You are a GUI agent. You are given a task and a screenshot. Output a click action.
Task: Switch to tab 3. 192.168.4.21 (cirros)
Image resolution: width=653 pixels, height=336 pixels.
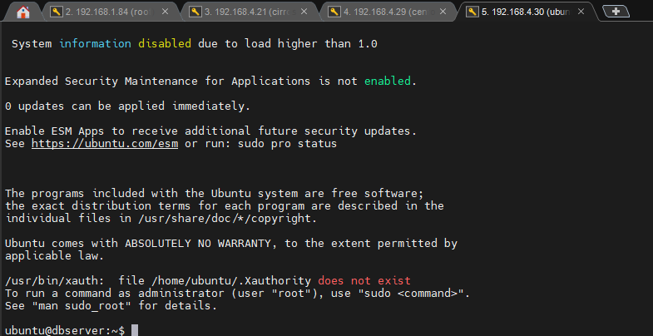click(250, 12)
